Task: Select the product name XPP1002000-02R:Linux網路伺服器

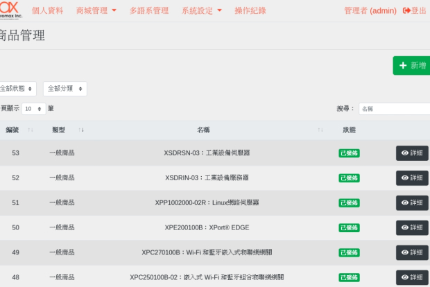Action: click(207, 203)
